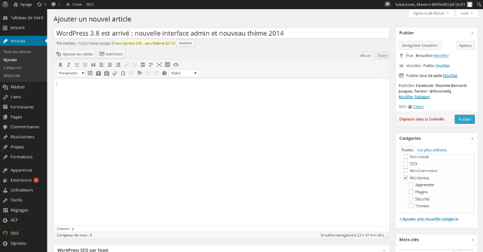Click the greyed-out outdent toolbar icon

coord(131,73)
